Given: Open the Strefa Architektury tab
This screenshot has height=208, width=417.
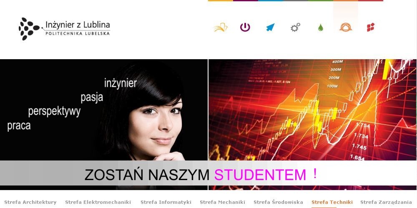Looking at the screenshot, I should click(30, 202).
